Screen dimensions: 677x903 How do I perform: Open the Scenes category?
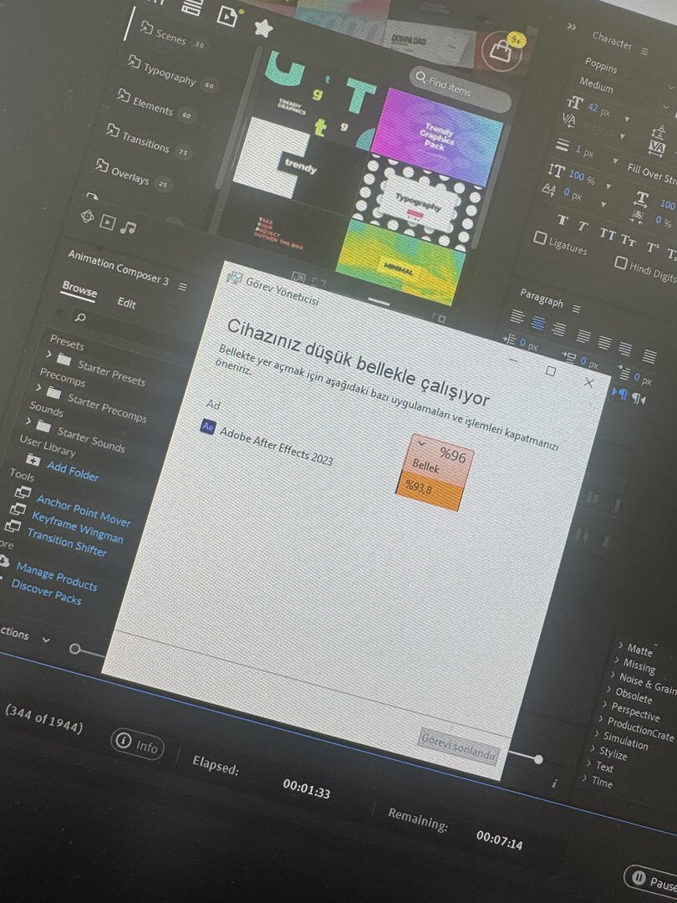(x=171, y=37)
